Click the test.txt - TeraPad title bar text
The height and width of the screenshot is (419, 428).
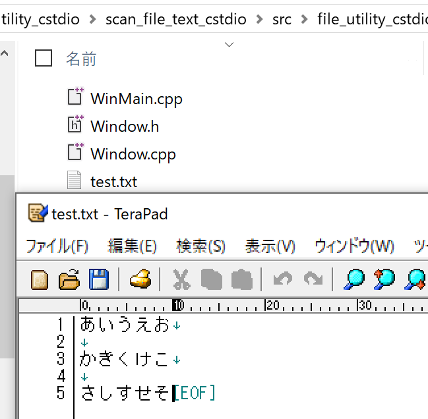tap(109, 214)
